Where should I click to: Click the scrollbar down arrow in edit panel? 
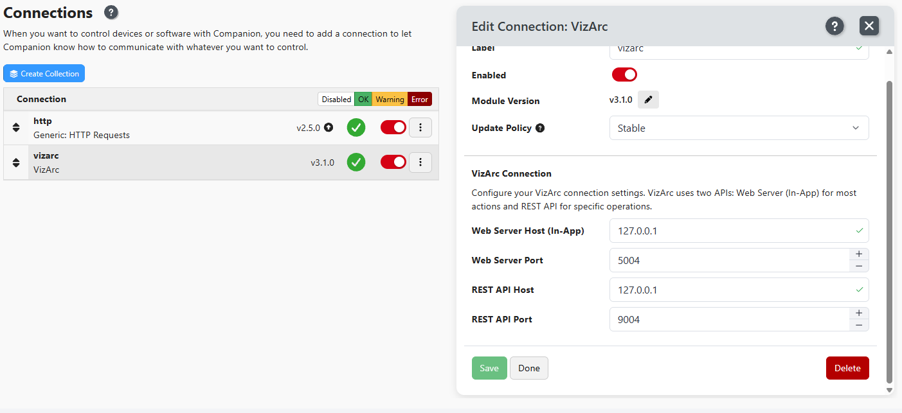coord(889,390)
